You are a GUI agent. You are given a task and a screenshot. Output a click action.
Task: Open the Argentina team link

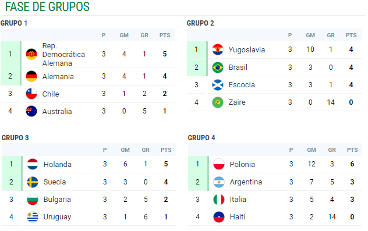coord(246,182)
